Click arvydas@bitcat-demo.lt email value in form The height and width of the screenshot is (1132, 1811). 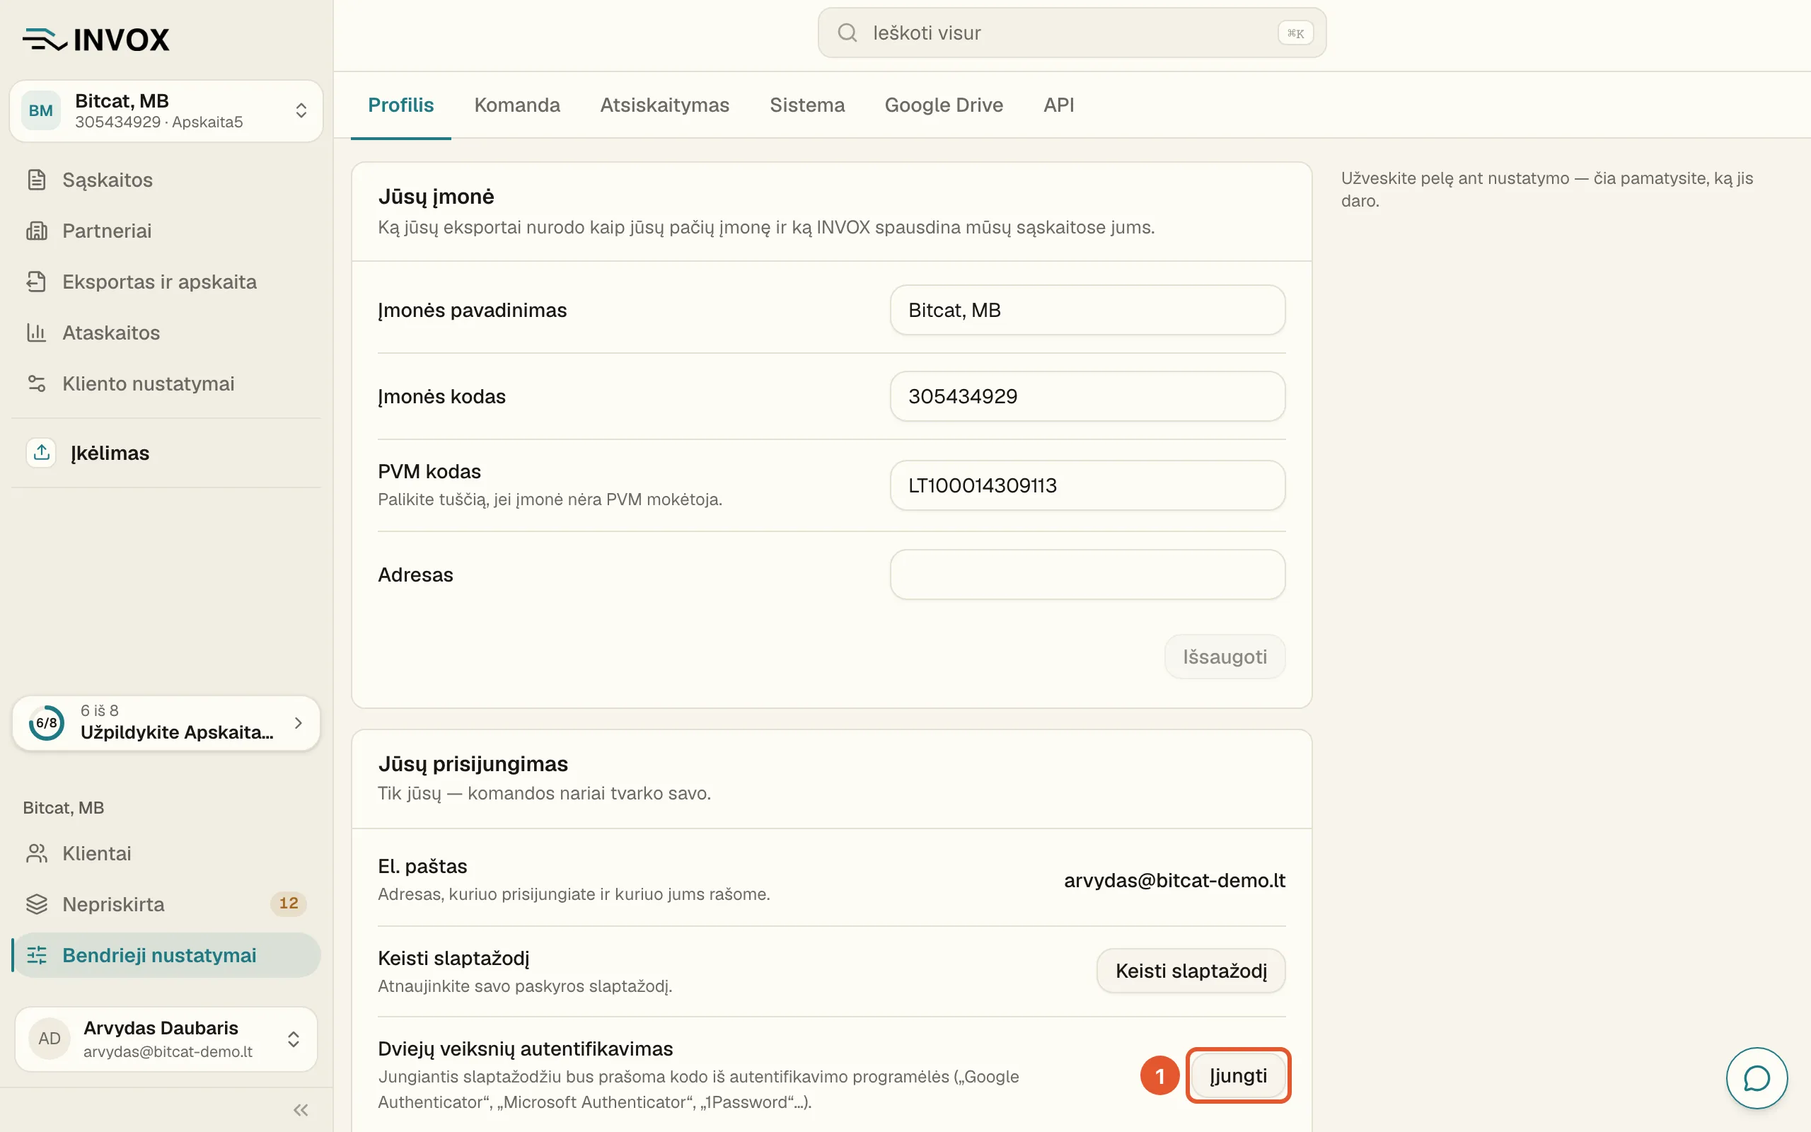pos(1175,880)
